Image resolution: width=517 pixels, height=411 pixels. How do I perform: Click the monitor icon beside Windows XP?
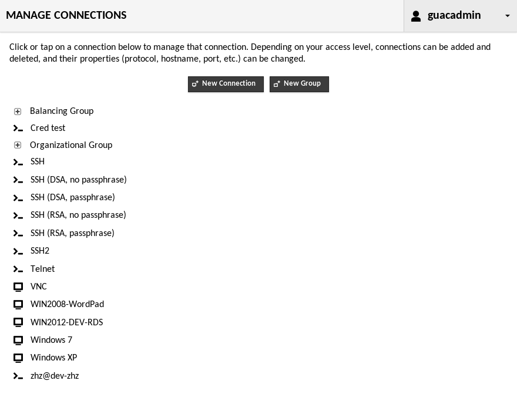point(18,358)
